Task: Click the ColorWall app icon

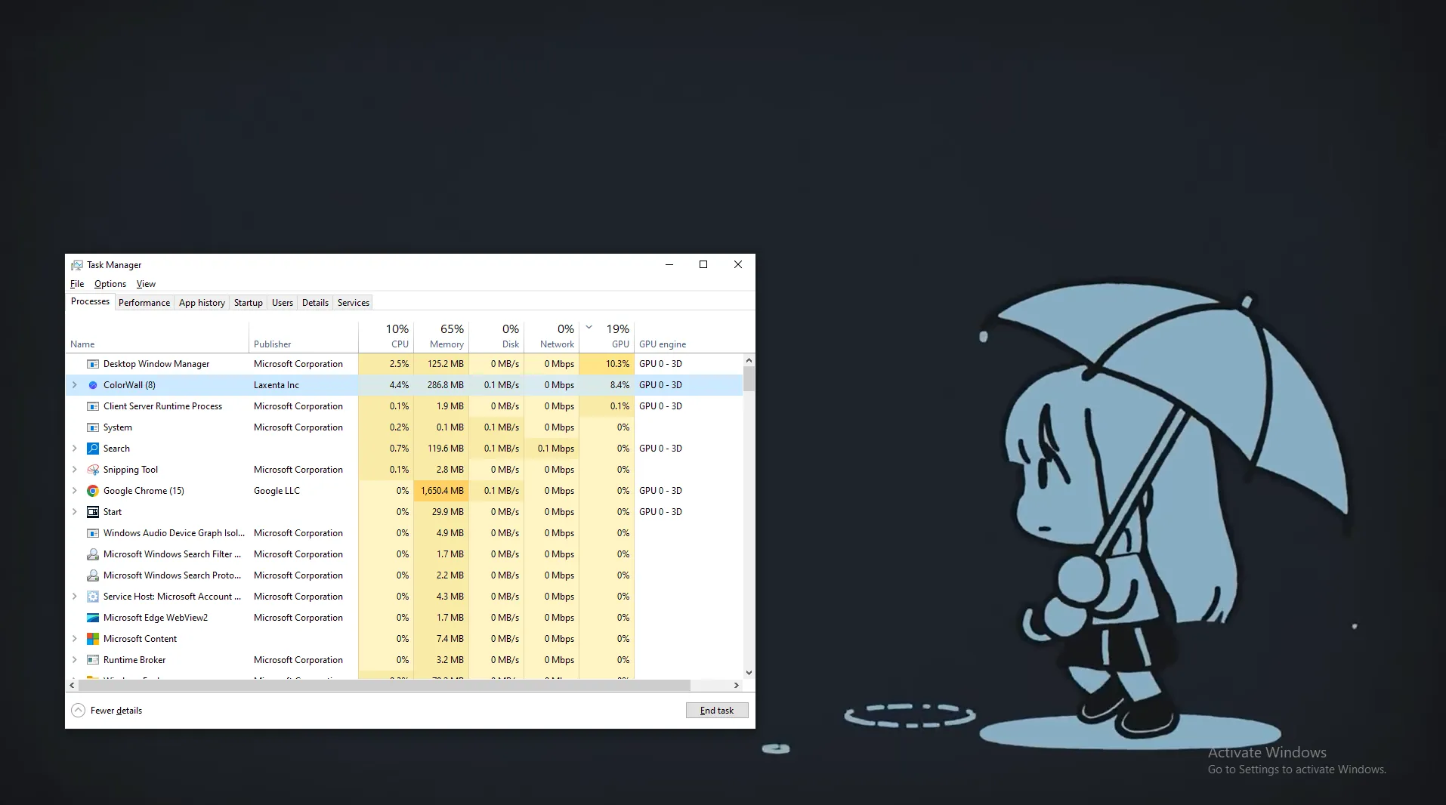Action: click(x=93, y=385)
